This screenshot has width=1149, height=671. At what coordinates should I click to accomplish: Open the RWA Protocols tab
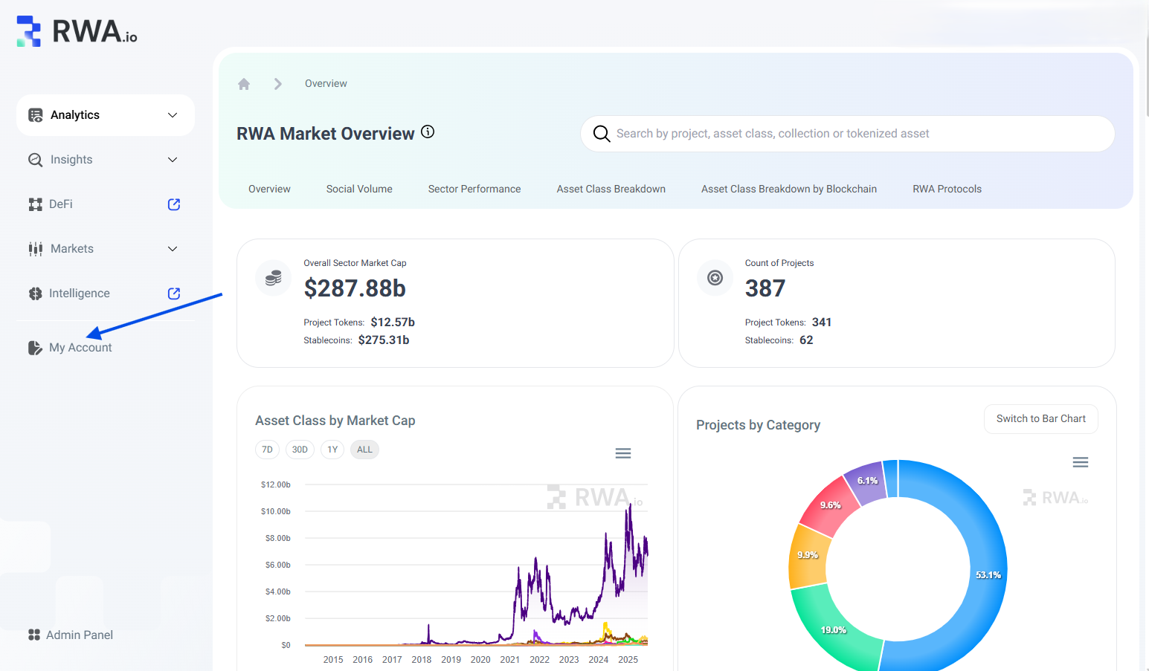(x=947, y=189)
